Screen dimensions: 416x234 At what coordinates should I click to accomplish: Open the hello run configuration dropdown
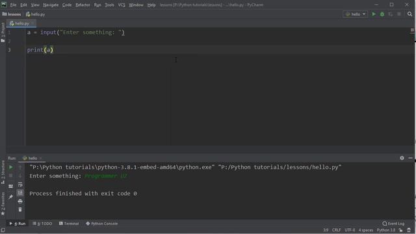(x=356, y=14)
